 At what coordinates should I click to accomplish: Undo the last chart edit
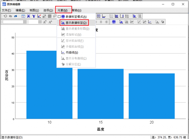(x=11, y=16)
